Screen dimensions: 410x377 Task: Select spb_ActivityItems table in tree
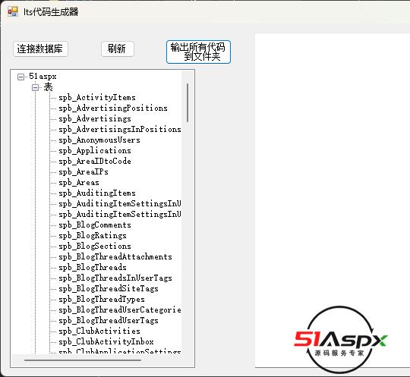point(97,98)
